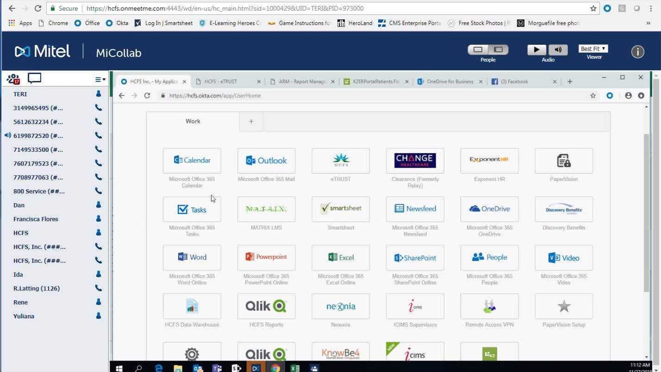Screen dimensions: 661x372
Task: Click the browser address bar URL
Action: (225, 8)
